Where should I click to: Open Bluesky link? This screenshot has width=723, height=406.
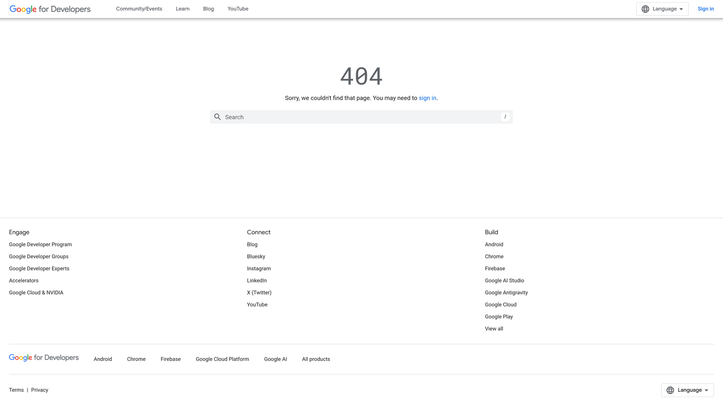click(256, 257)
